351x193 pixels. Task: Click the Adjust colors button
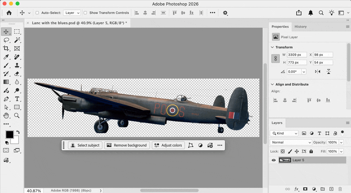(168, 145)
